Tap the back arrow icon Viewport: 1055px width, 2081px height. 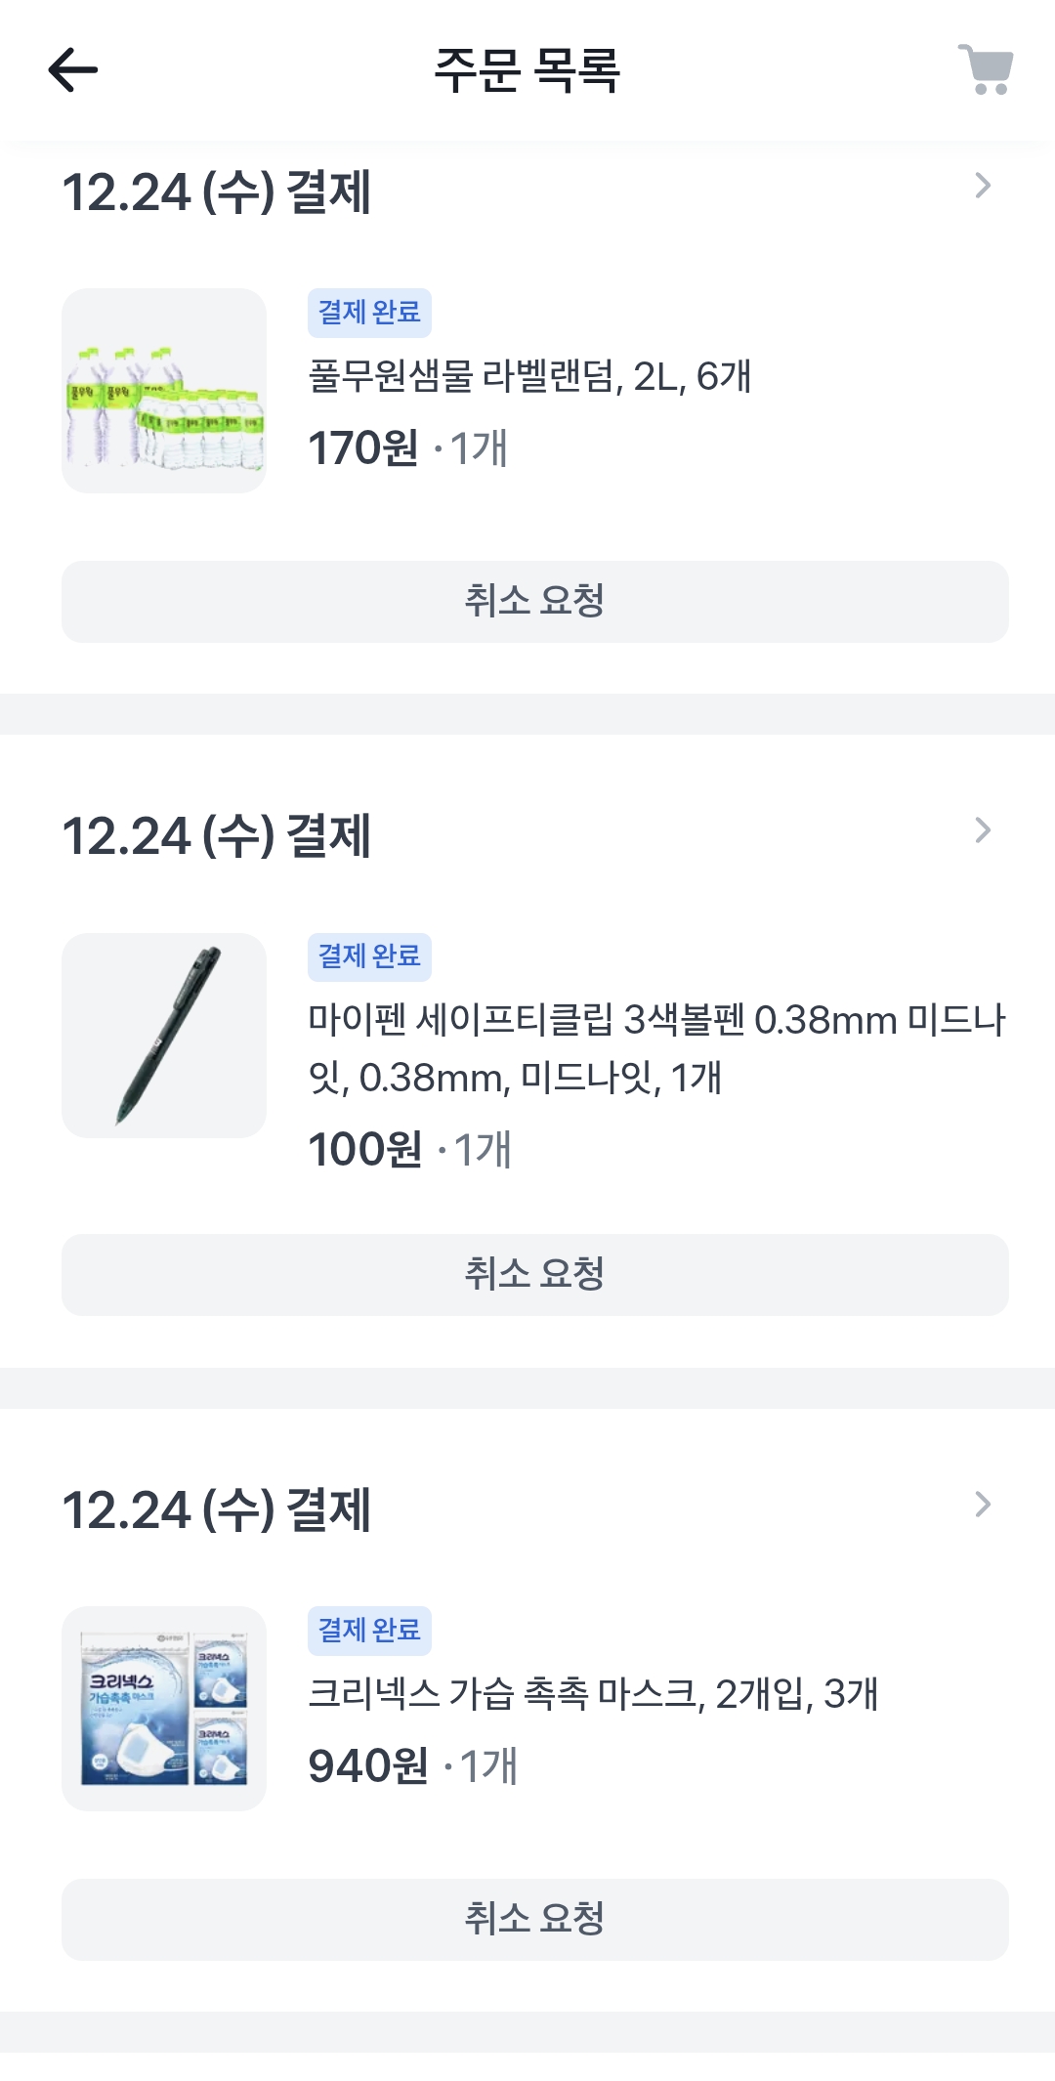tap(73, 70)
